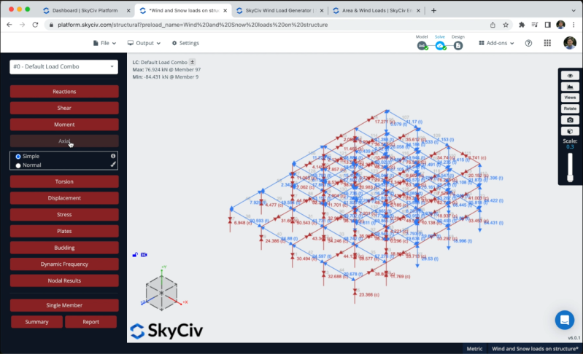Take a screenshot with the camera icon

click(x=570, y=120)
